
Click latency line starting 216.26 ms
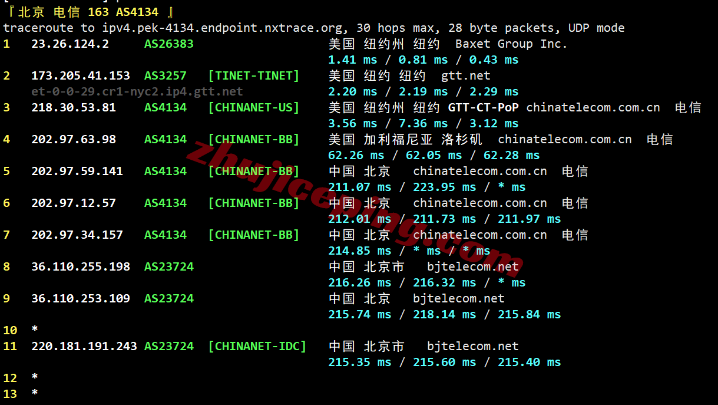pyautogui.click(x=427, y=282)
